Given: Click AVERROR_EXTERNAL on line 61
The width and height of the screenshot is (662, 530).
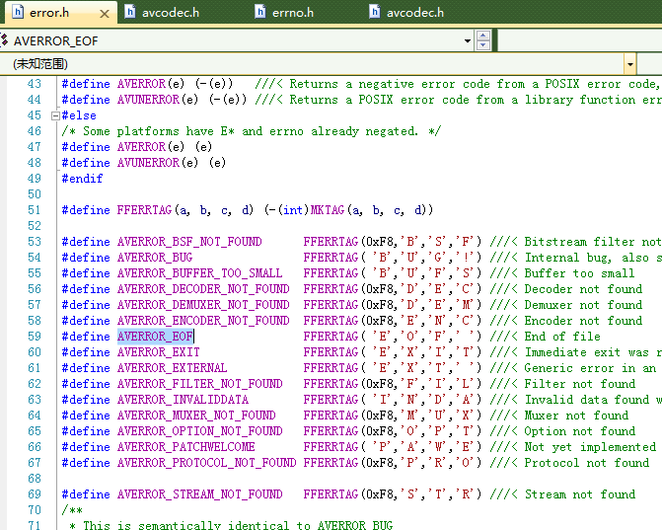Looking at the screenshot, I should [172, 368].
